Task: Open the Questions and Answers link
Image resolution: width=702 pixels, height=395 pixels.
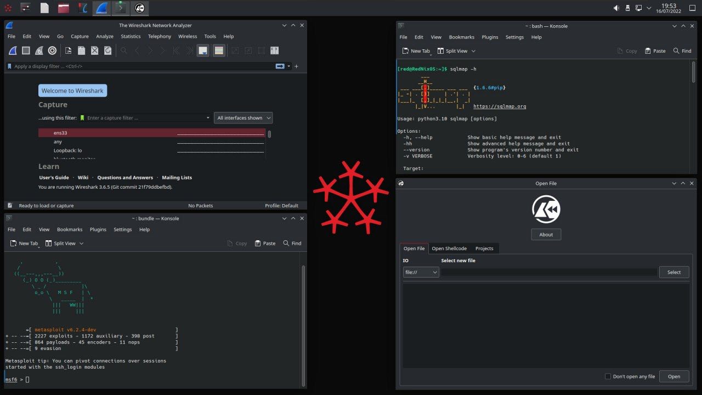Action: click(x=125, y=178)
